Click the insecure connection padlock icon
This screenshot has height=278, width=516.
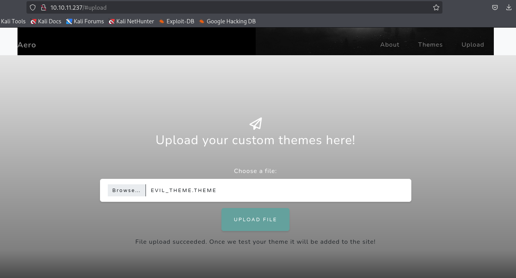[x=44, y=7]
